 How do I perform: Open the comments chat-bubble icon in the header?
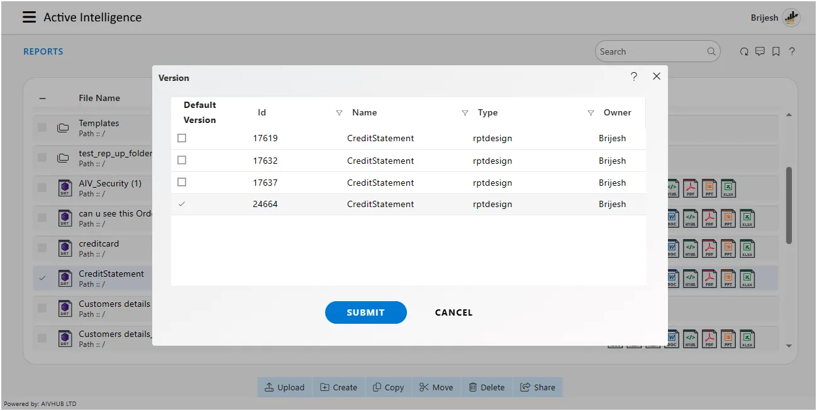[x=760, y=52]
